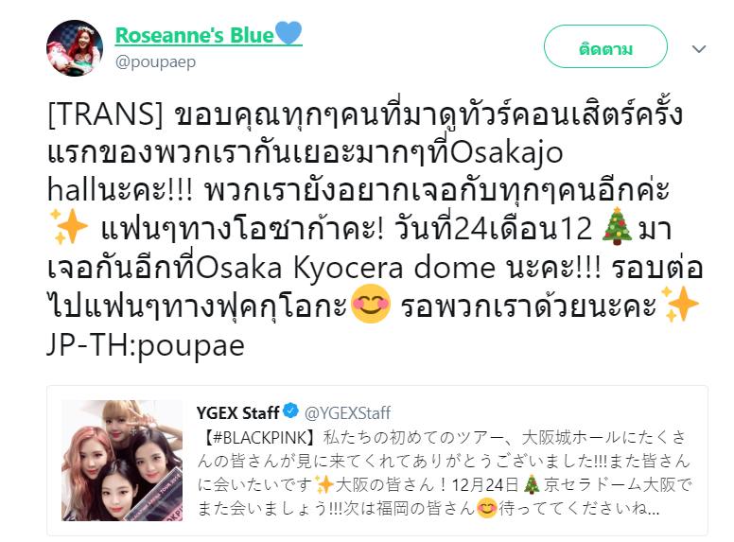Click the verified badge next to YGEX Staff

(290, 411)
